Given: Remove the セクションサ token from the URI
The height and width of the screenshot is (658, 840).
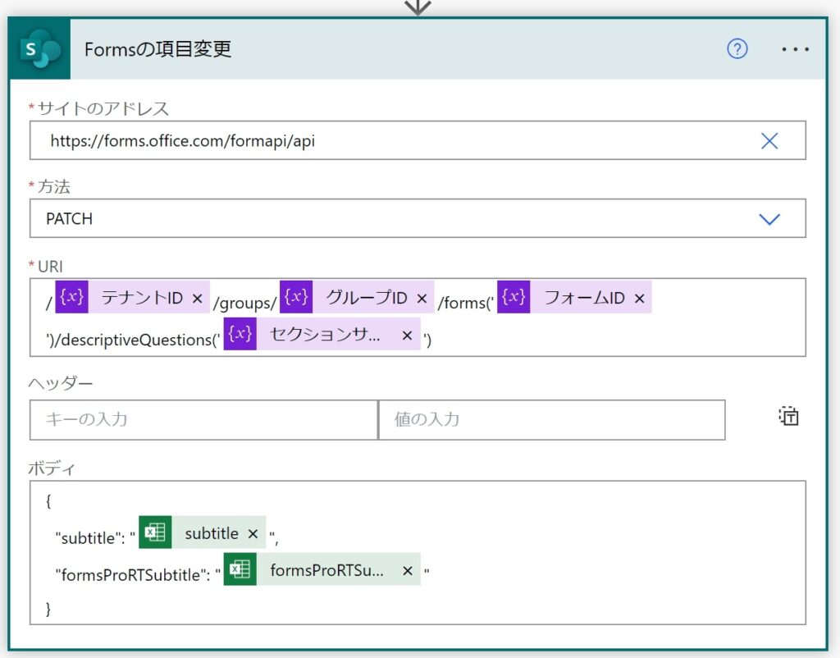Looking at the screenshot, I should [x=405, y=334].
